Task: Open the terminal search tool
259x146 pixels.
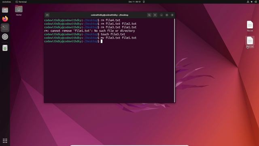Action: 149,15
